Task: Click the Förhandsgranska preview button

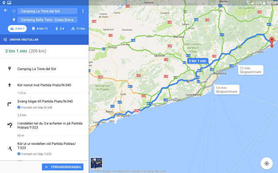Action: [x=63, y=167]
